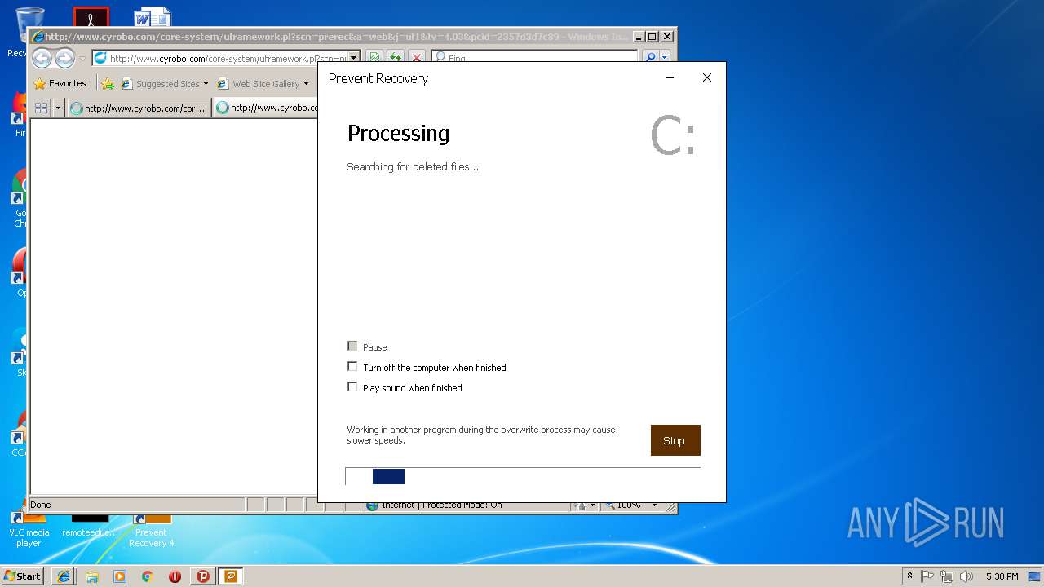Switch to the first cyrobo.com tab
This screenshot has width=1044, height=587.
coord(139,108)
